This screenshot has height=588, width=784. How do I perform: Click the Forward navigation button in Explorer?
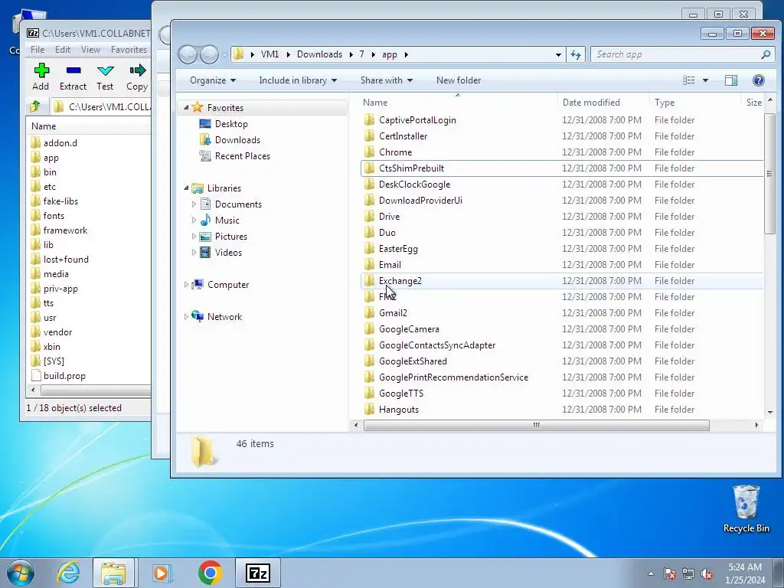209,54
